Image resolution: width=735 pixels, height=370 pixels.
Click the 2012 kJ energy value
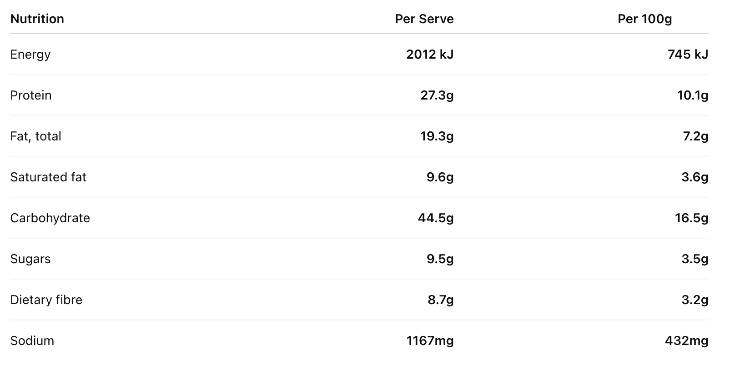430,55
